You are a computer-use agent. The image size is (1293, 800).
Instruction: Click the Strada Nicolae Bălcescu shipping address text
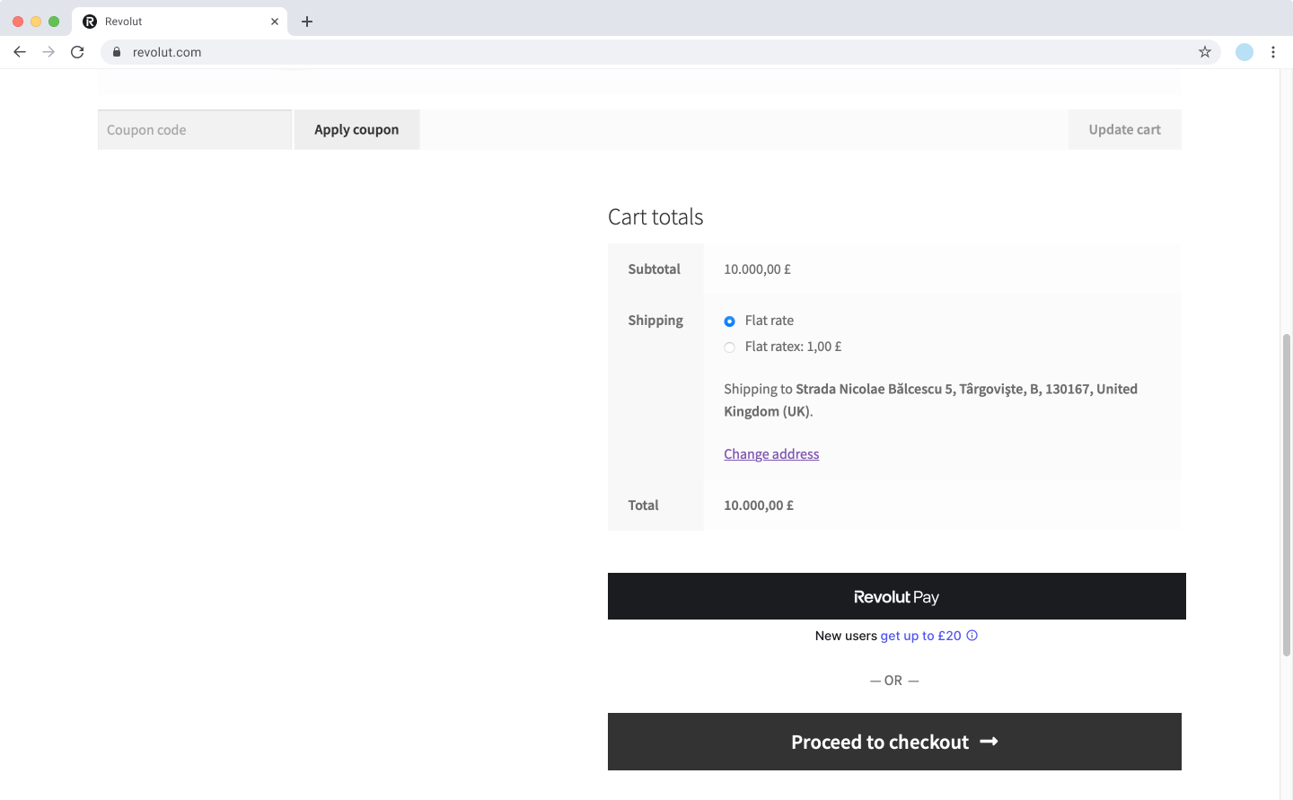tap(930, 400)
